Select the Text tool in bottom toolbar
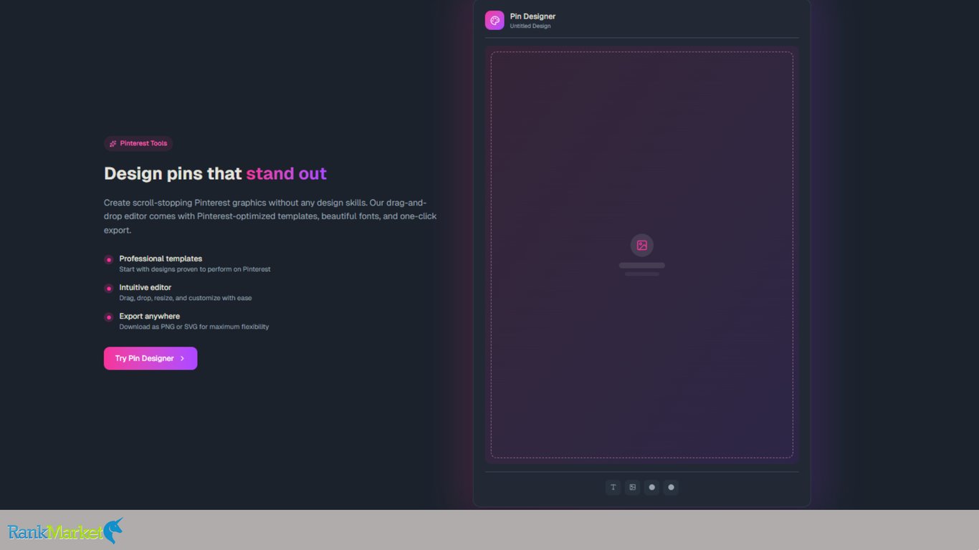Screen dimensions: 979x550 click(613, 487)
